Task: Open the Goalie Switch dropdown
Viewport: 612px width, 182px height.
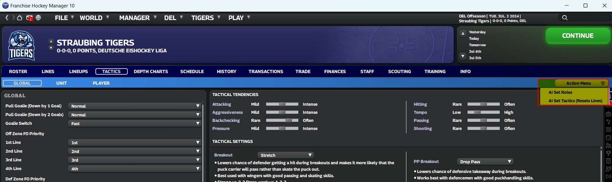Action: (134, 123)
